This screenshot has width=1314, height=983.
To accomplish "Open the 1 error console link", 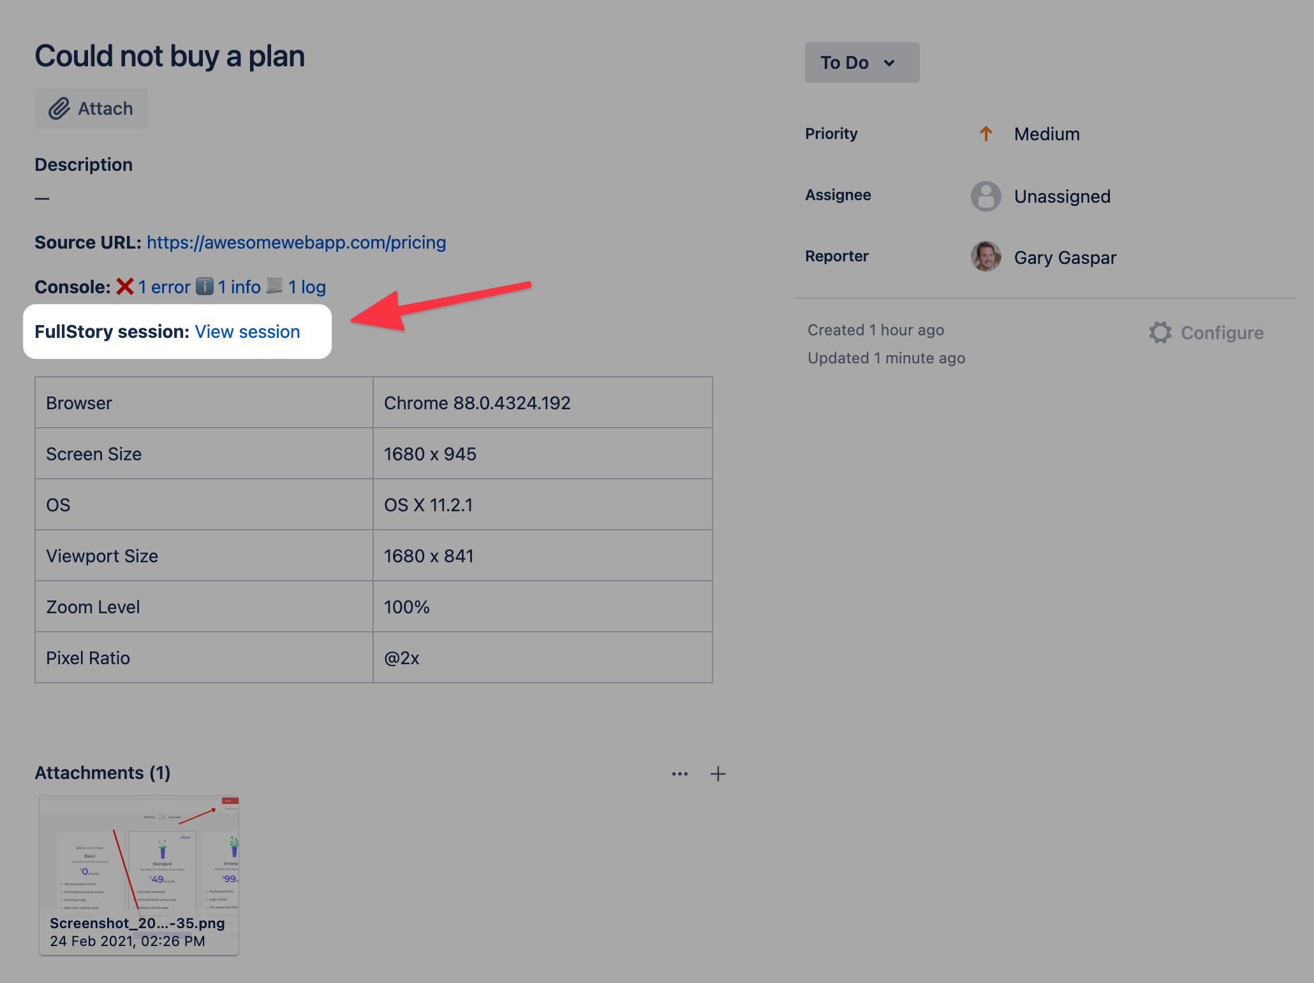I will point(165,287).
